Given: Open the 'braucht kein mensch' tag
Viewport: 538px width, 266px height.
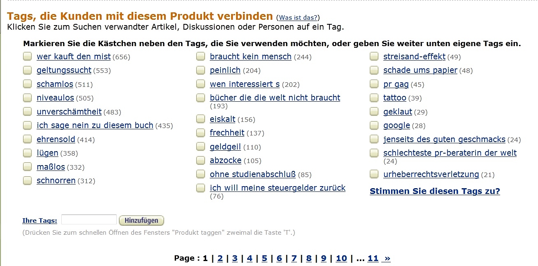Looking at the screenshot, I should (250, 56).
